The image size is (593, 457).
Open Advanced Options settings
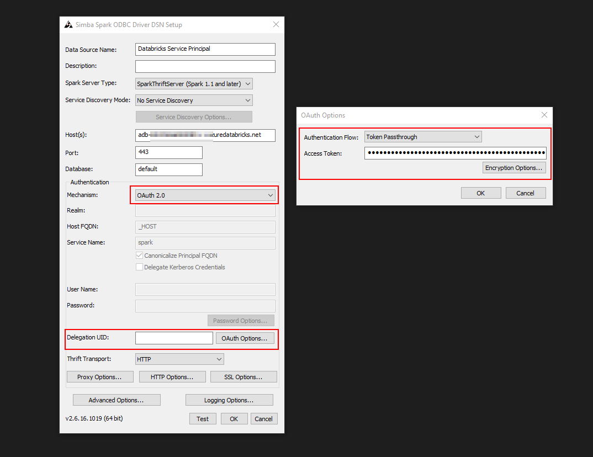[117, 400]
